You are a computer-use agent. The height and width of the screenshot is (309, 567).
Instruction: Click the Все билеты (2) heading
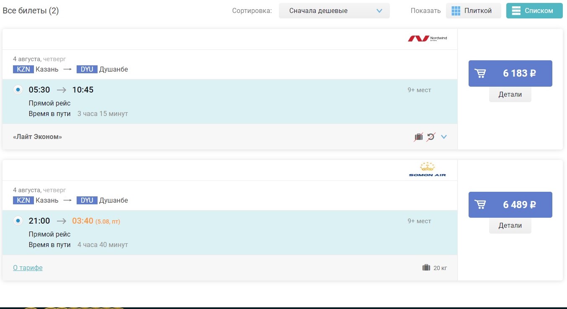click(x=31, y=11)
